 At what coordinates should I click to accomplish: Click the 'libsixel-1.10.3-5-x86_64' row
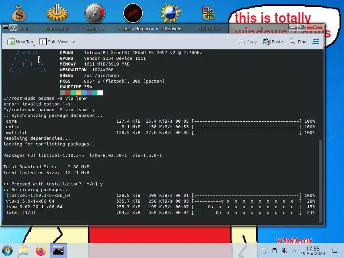161,196
